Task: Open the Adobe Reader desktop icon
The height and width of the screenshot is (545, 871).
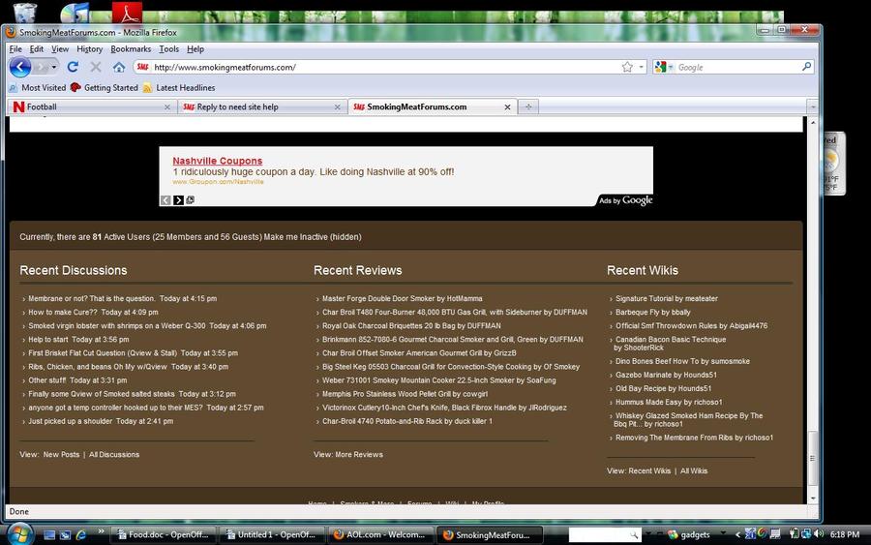Action: click(x=127, y=11)
